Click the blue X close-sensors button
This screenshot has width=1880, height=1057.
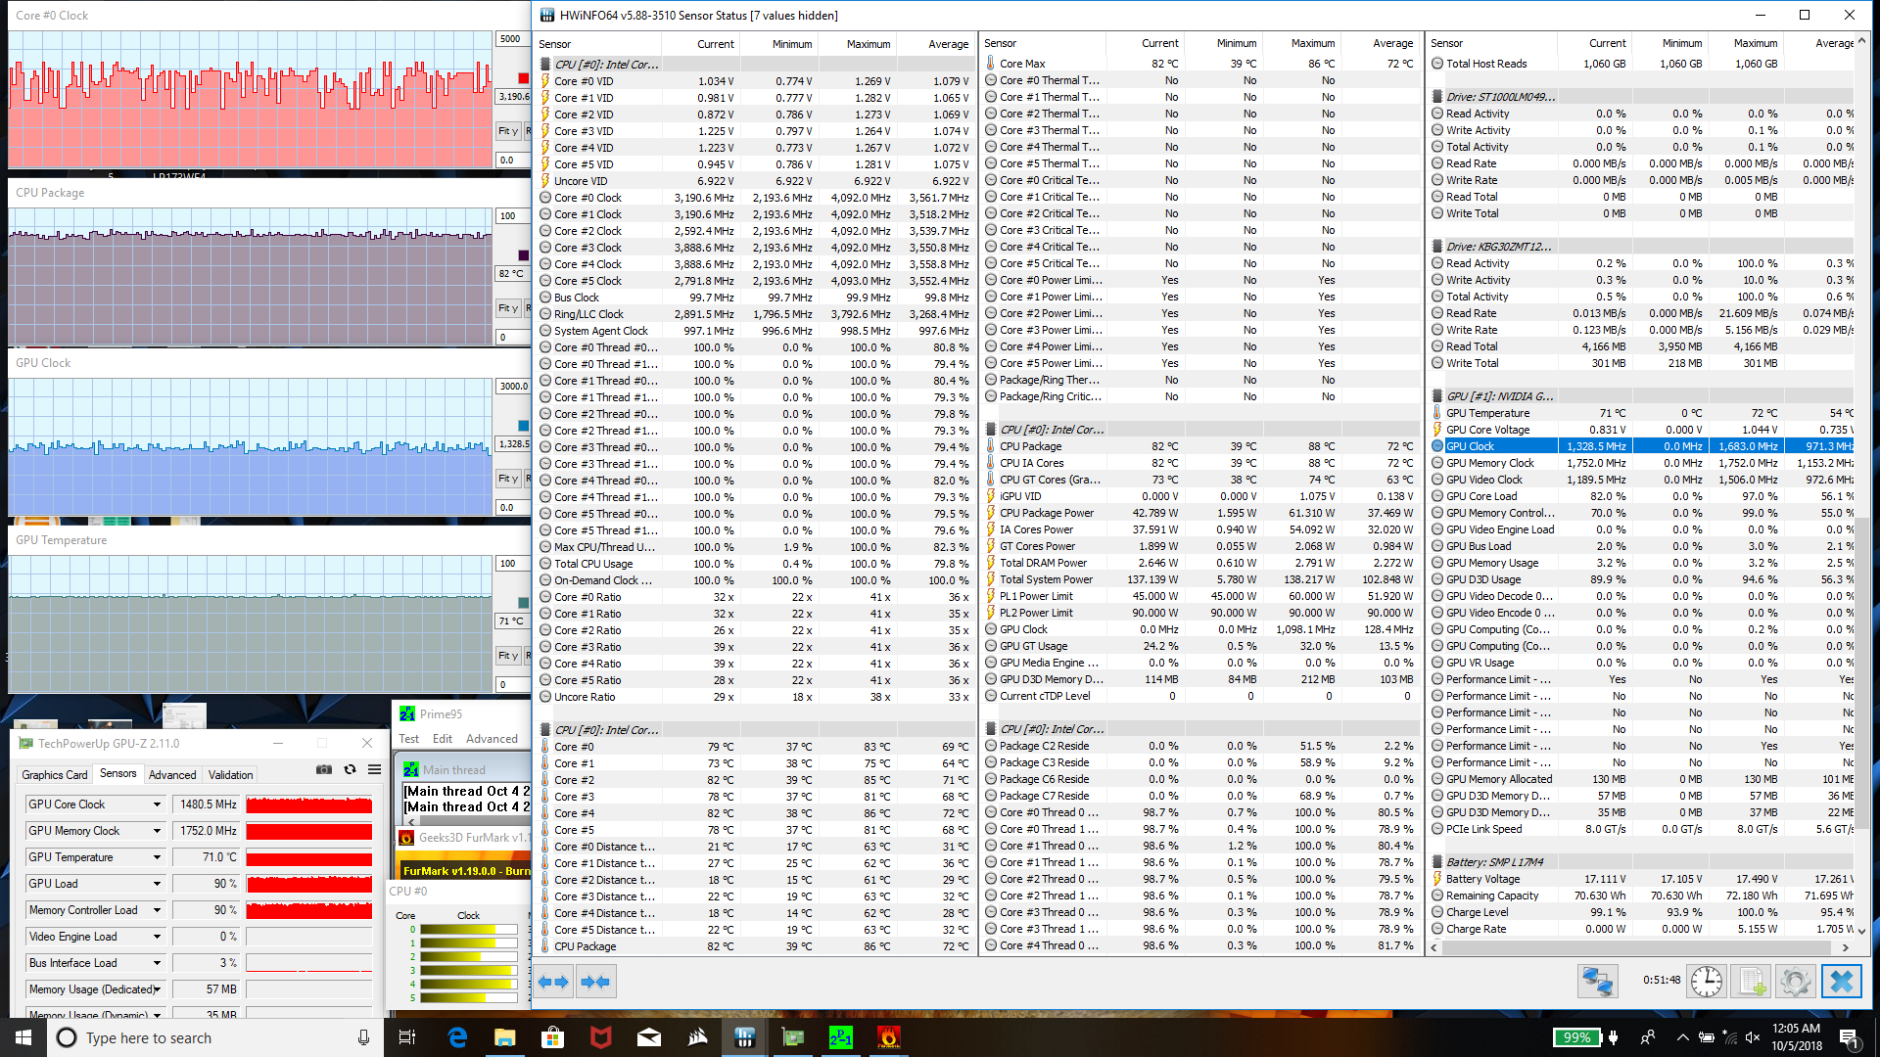tap(1841, 981)
